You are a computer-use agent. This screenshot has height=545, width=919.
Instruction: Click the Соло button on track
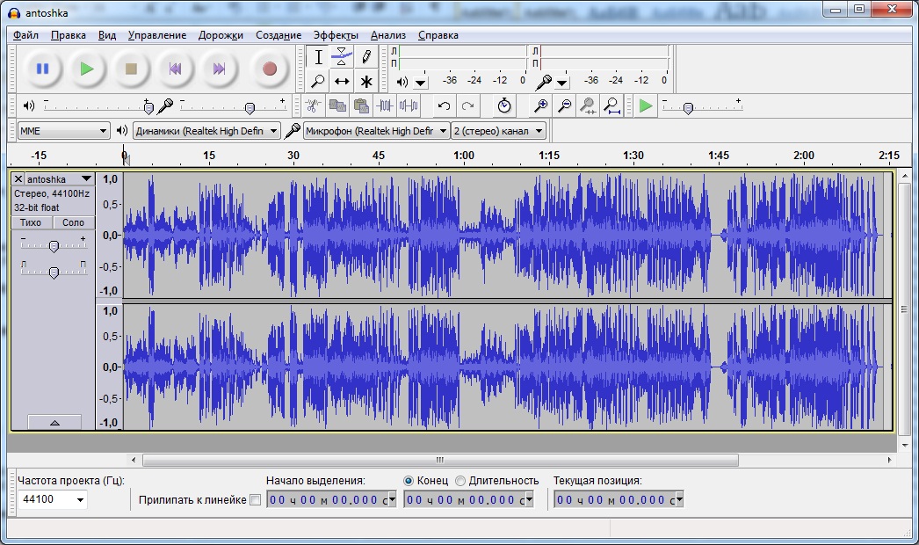point(73,222)
